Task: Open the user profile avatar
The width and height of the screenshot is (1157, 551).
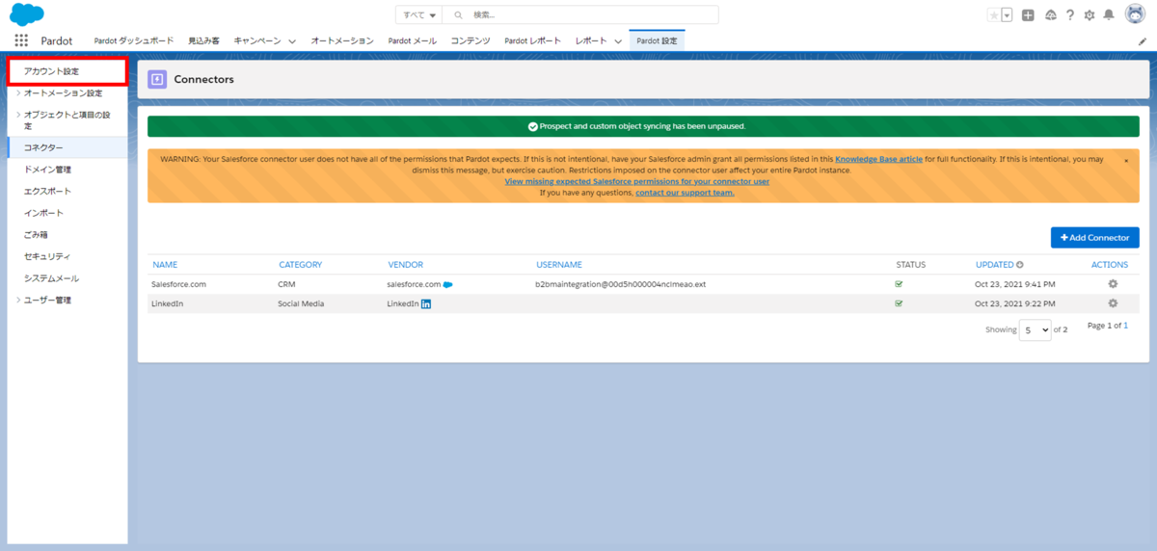Action: click(1135, 14)
